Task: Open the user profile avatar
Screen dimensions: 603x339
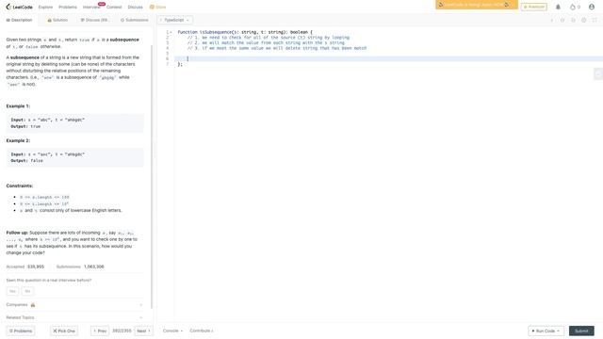Action: (592, 7)
